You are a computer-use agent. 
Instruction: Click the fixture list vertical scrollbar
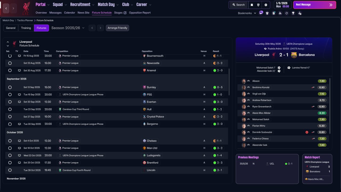[229, 82]
